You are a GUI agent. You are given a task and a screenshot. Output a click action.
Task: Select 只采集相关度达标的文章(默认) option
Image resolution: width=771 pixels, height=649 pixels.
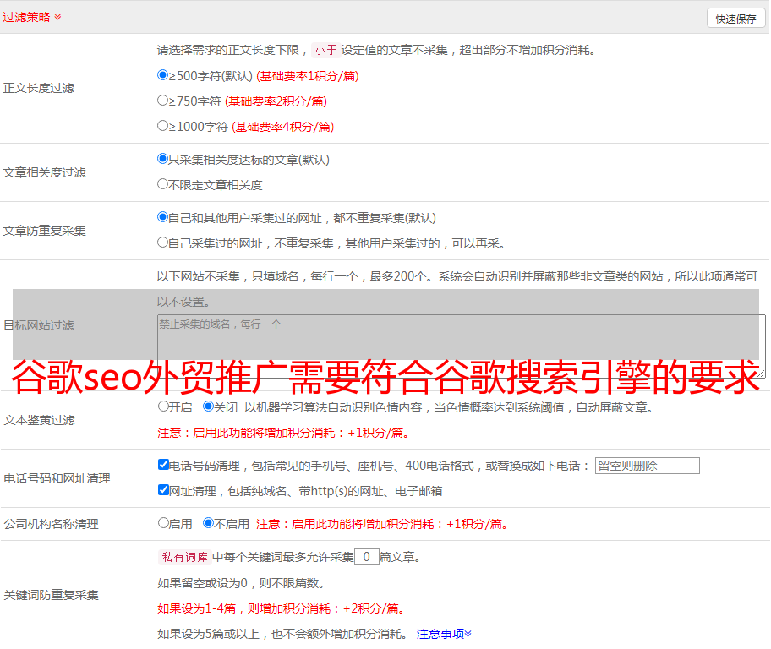click(x=163, y=159)
